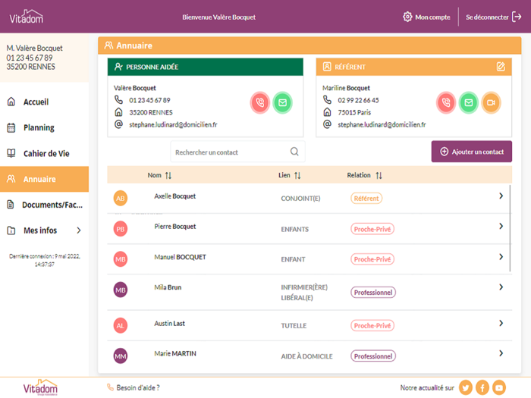Open Cahier de Vie menu item
This screenshot has width=531, height=398.
pyautogui.click(x=46, y=153)
